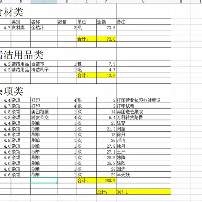Screen dimensions: 202x202
Task: Click the 打印试卷 remark cell
Action: click(144, 106)
